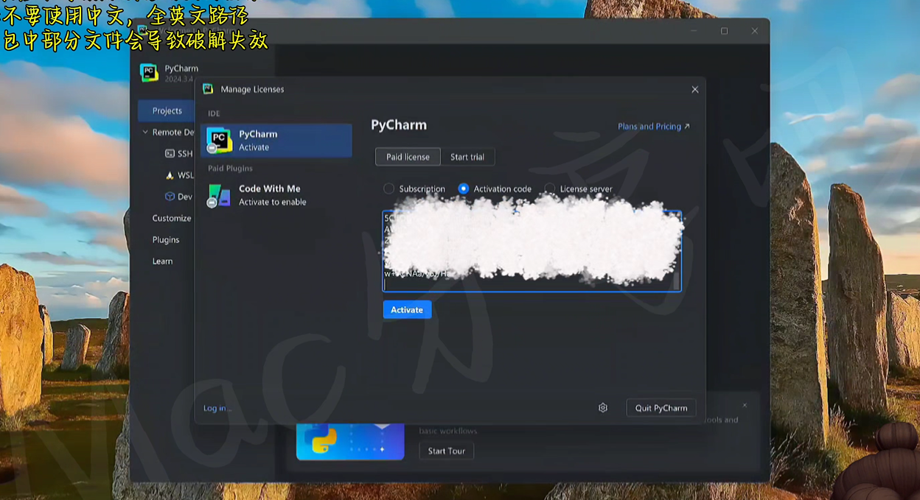Image resolution: width=920 pixels, height=500 pixels.
Task: Collapse the Remote Development section
Action: click(145, 133)
